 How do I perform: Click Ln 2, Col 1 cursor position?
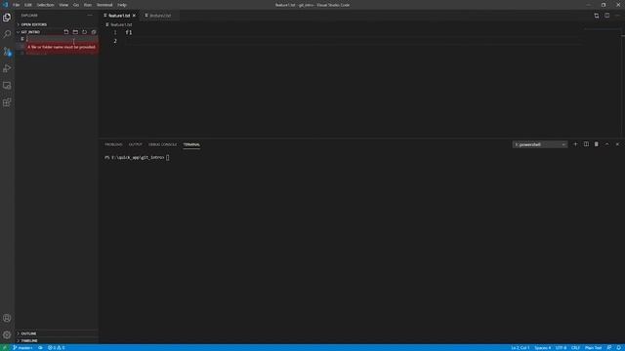[x=521, y=348]
